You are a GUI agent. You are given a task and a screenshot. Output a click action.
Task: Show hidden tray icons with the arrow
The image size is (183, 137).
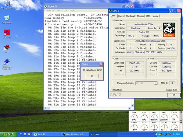pos(156,134)
